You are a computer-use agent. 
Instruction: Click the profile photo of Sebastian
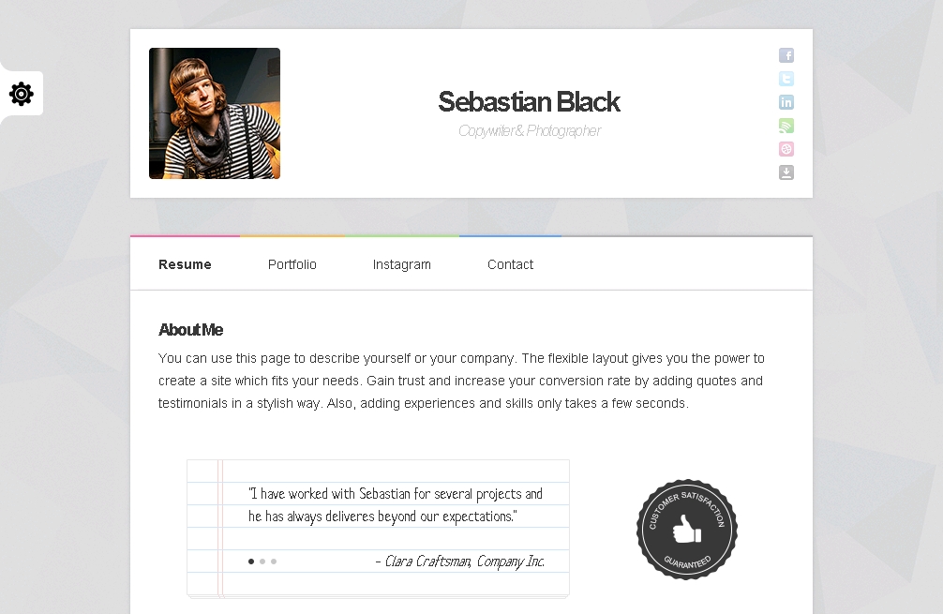215,113
